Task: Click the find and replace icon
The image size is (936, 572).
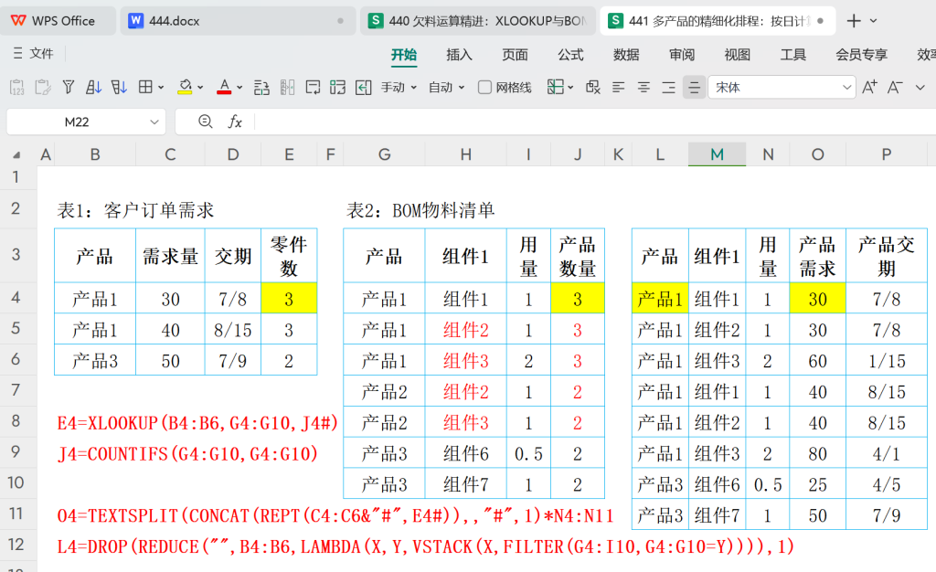Action: [x=592, y=88]
